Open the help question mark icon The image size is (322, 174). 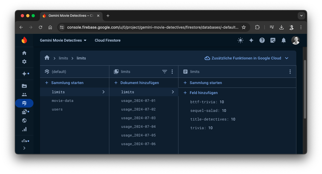(262, 40)
